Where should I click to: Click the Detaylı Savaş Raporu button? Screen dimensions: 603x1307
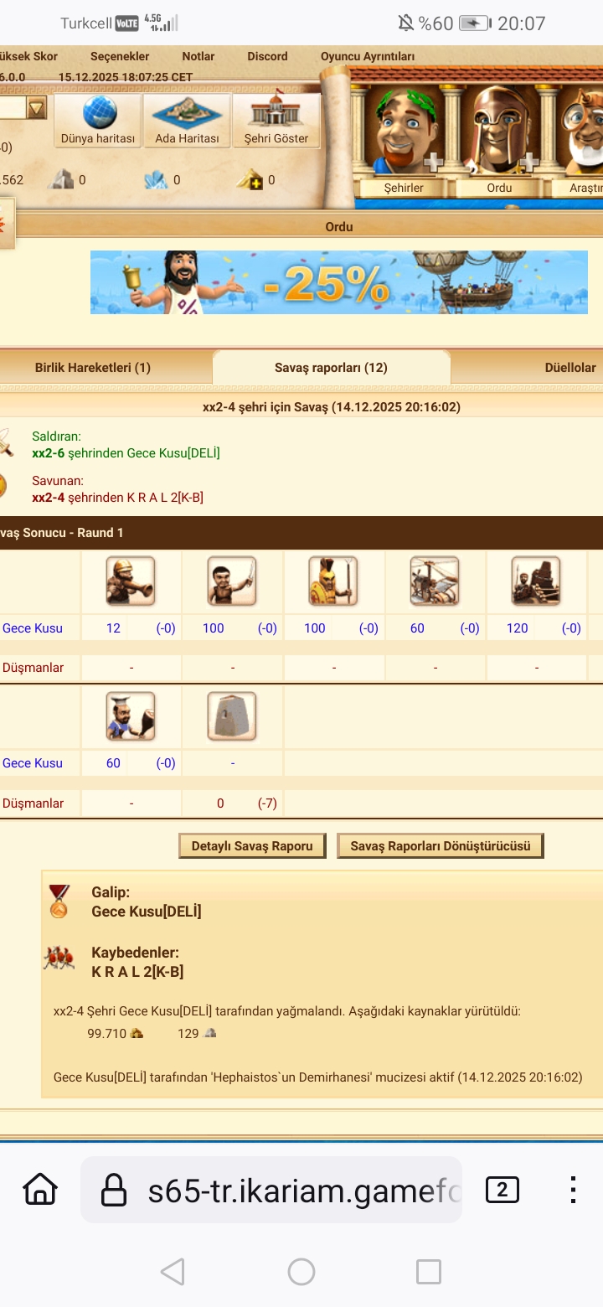pos(252,846)
